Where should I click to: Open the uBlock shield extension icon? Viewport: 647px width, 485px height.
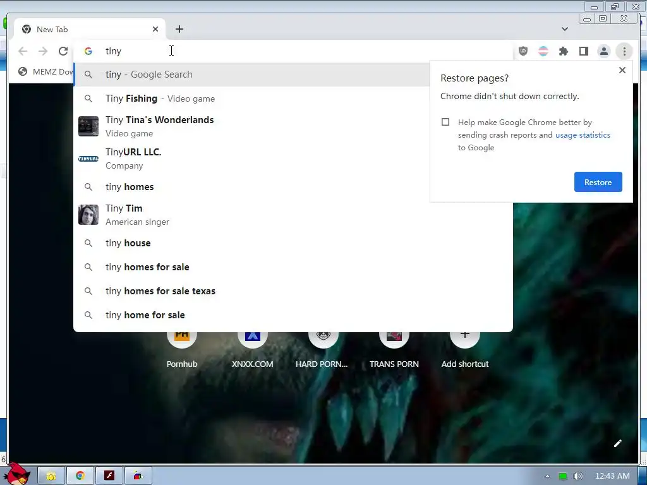(523, 51)
